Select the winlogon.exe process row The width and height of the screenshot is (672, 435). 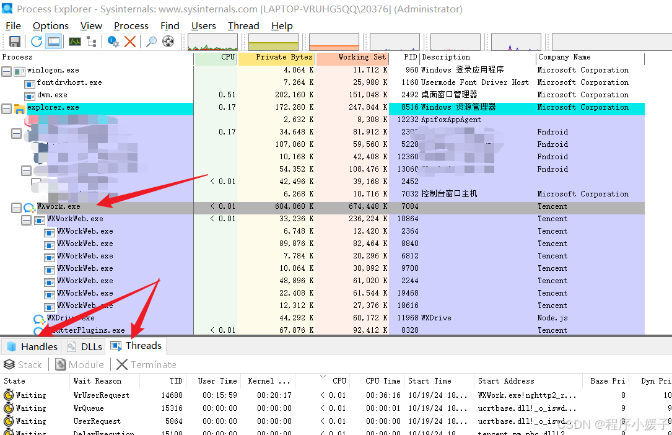tap(322, 70)
